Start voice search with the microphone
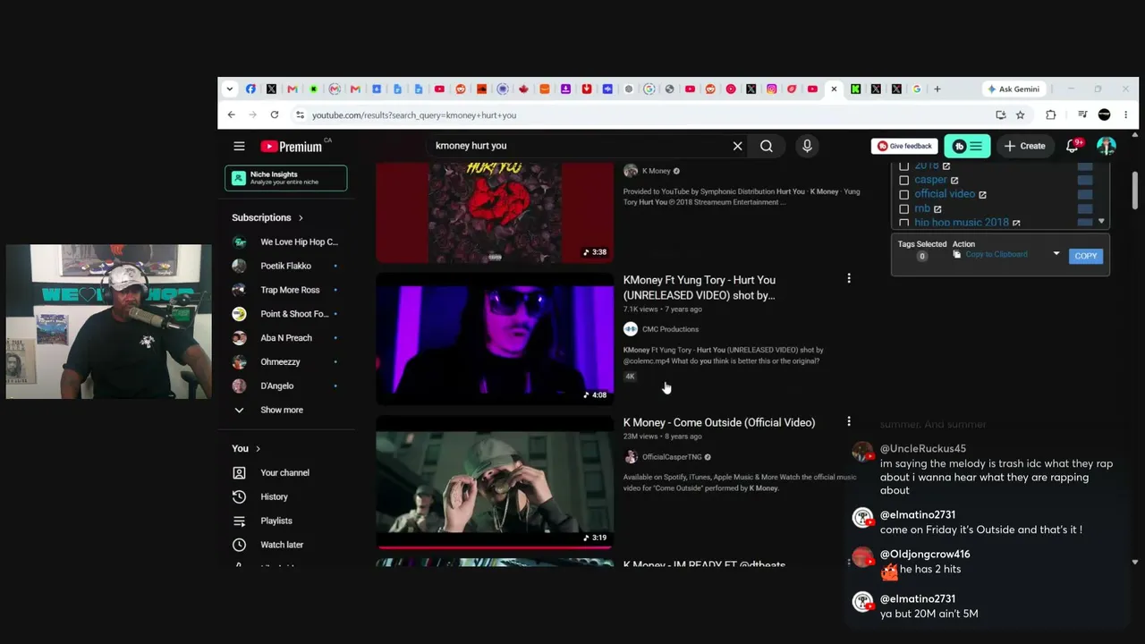Viewport: 1145px width, 644px height. [x=807, y=146]
